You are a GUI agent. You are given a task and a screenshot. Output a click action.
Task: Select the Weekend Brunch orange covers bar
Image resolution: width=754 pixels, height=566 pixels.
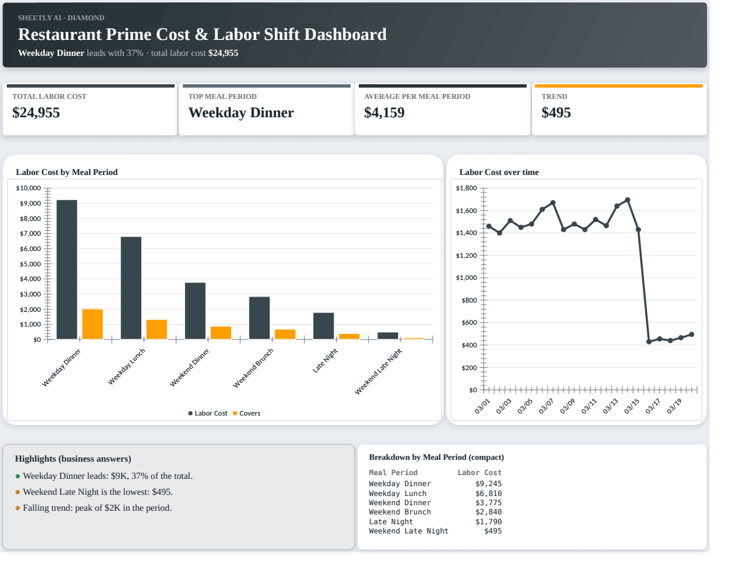(285, 335)
